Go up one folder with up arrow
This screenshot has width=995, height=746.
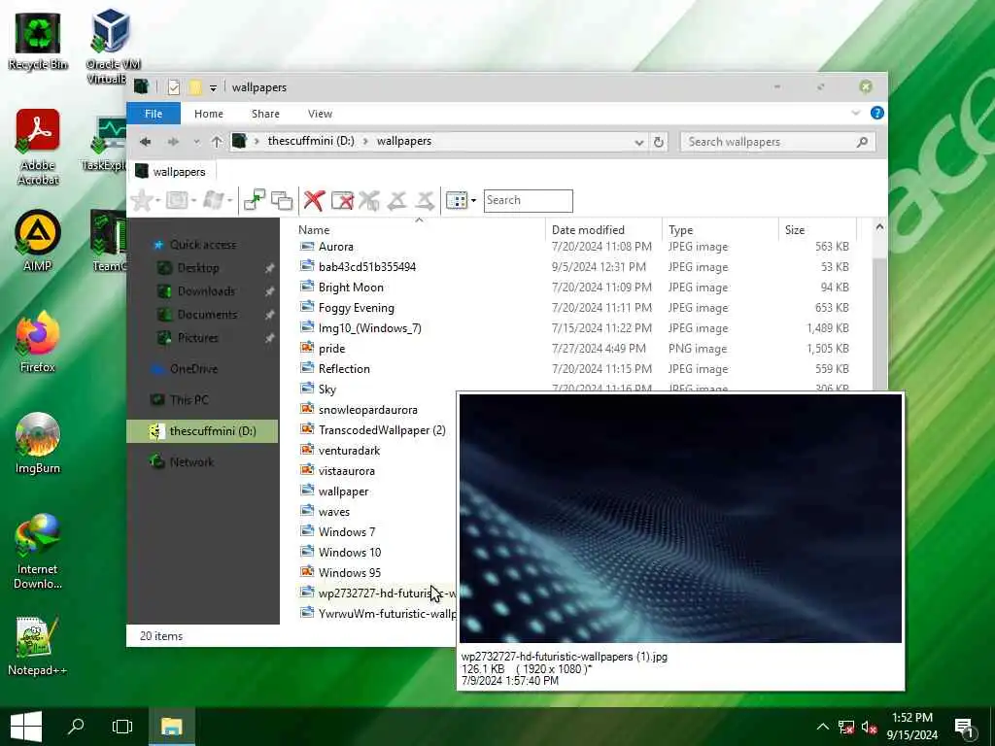pyautogui.click(x=217, y=142)
